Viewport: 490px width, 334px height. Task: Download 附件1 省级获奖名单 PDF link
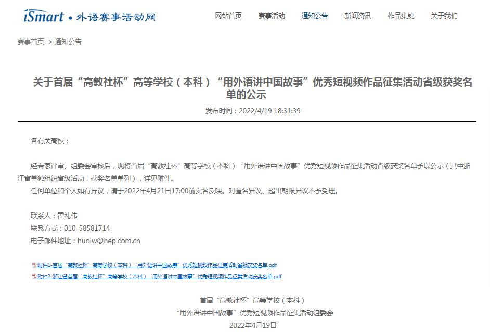point(157,265)
